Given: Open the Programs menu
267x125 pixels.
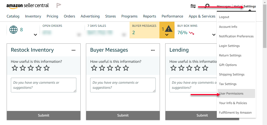Looking at the screenshot, I should click(130, 16).
